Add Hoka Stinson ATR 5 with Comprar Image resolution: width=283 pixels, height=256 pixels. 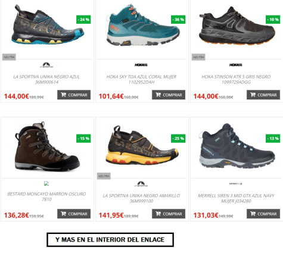[x=263, y=95]
